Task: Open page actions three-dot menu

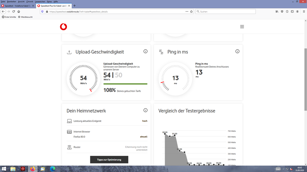Action: [187, 12]
